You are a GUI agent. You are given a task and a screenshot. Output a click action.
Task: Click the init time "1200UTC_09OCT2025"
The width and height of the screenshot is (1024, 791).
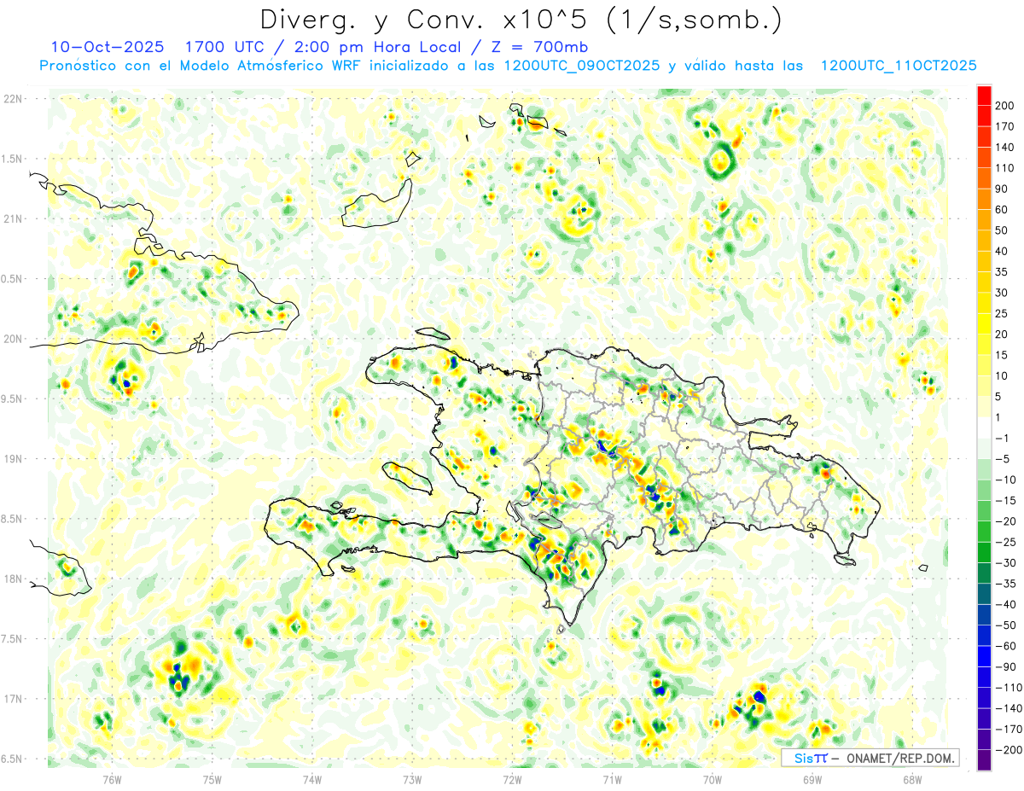[x=581, y=66]
